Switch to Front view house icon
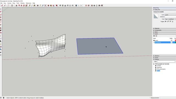 65,5
